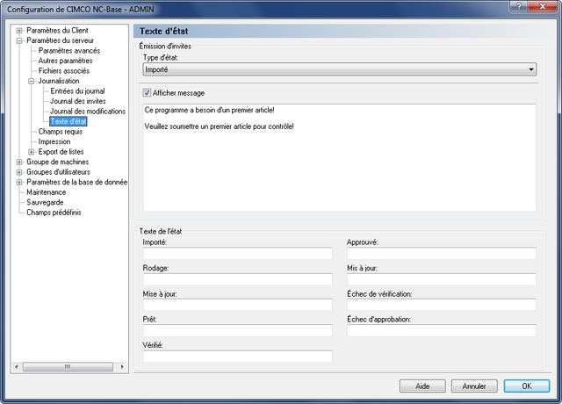Open Champs prédéfinis
The image size is (562, 404).
point(54,213)
